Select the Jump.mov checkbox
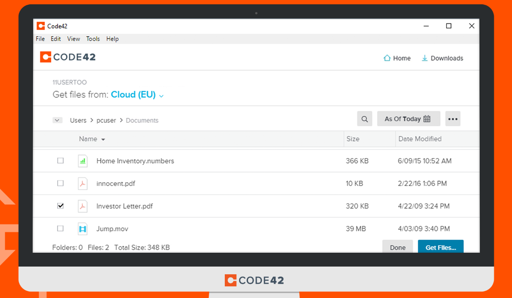 pyautogui.click(x=60, y=229)
